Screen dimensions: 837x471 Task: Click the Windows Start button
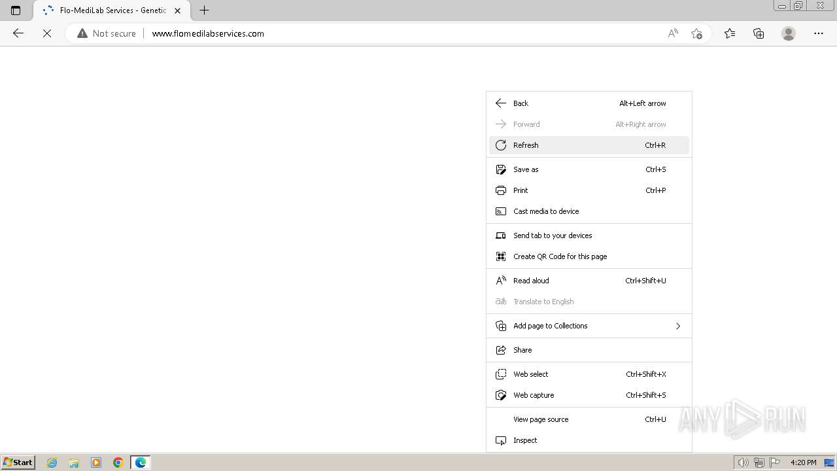click(x=18, y=462)
